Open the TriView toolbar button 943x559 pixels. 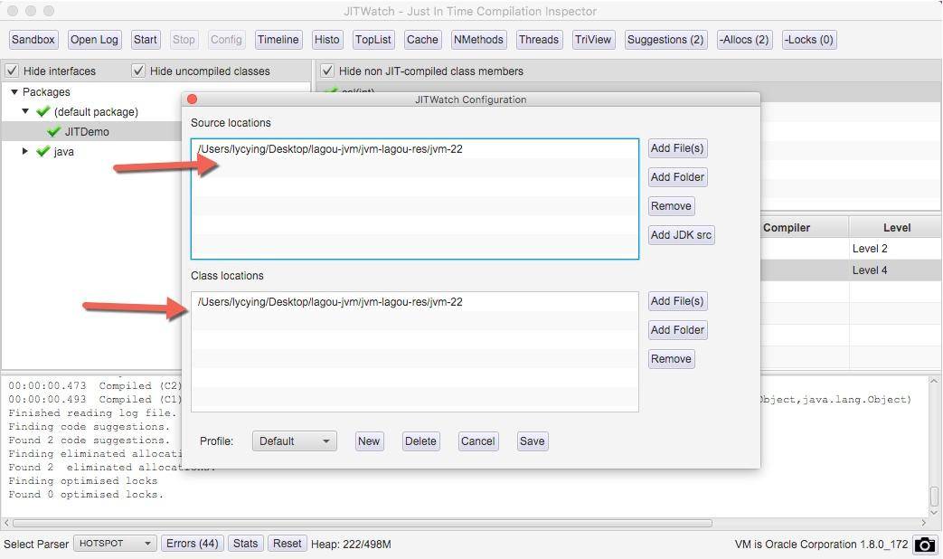point(593,40)
